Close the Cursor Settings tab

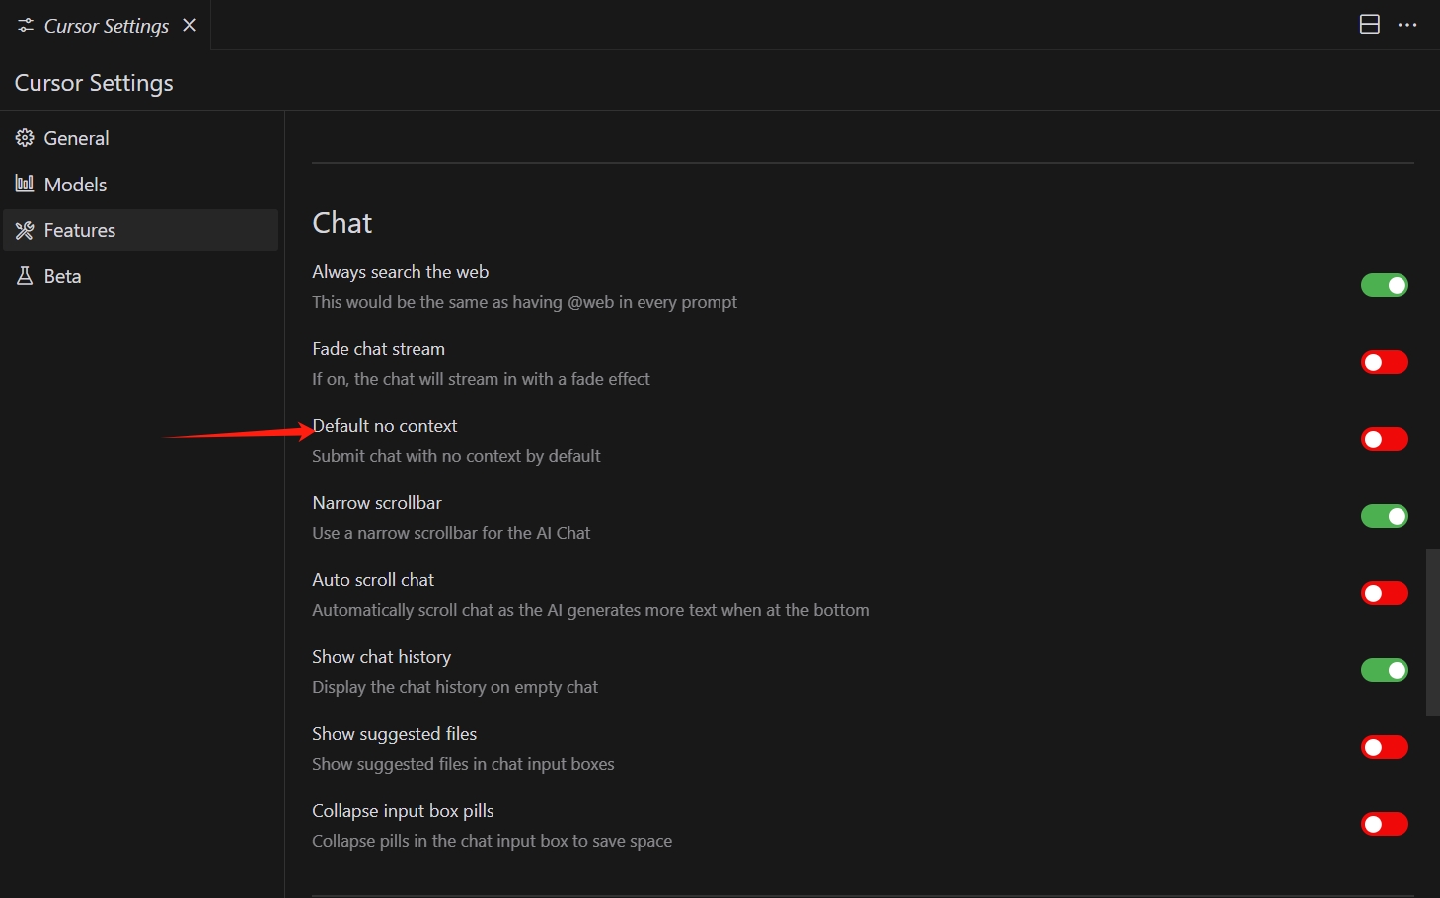(x=189, y=25)
